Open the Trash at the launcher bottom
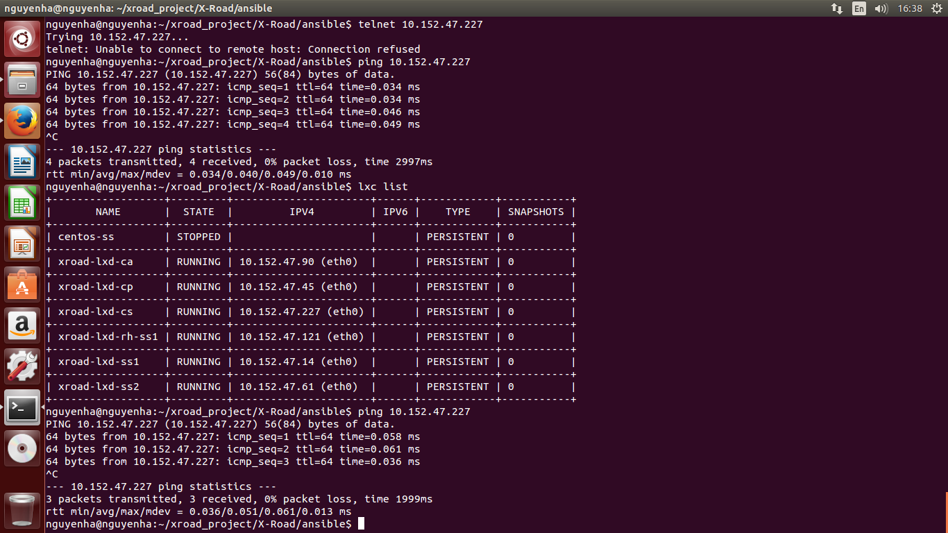948x533 pixels. (x=22, y=512)
